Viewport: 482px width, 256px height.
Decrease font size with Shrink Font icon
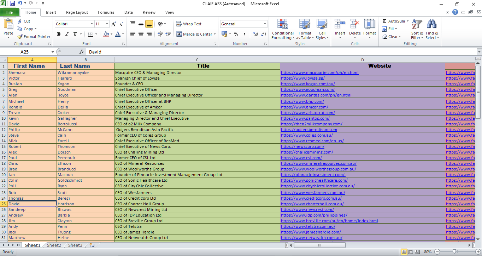point(121,24)
